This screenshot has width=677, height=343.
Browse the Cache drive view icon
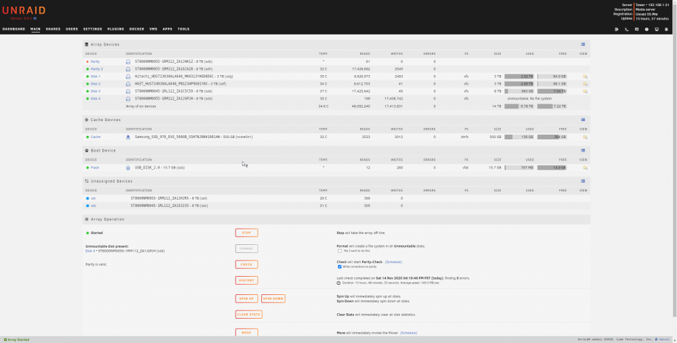pyautogui.click(x=585, y=137)
